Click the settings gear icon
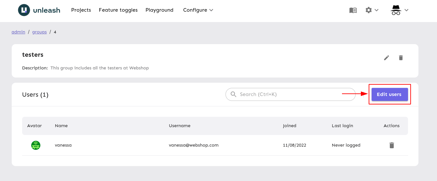Screen dimensions: 437x181 tap(368, 10)
